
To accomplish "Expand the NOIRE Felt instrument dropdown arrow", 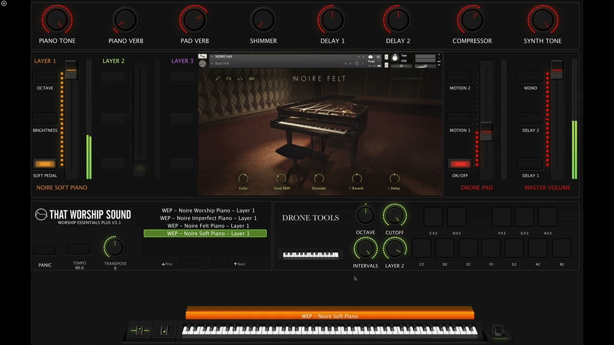I will pyautogui.click(x=212, y=57).
